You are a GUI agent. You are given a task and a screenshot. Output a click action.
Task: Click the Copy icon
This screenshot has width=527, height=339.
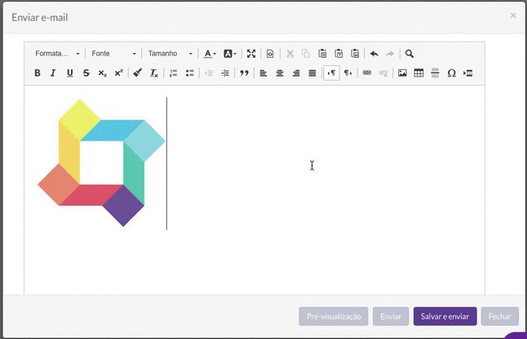point(305,54)
